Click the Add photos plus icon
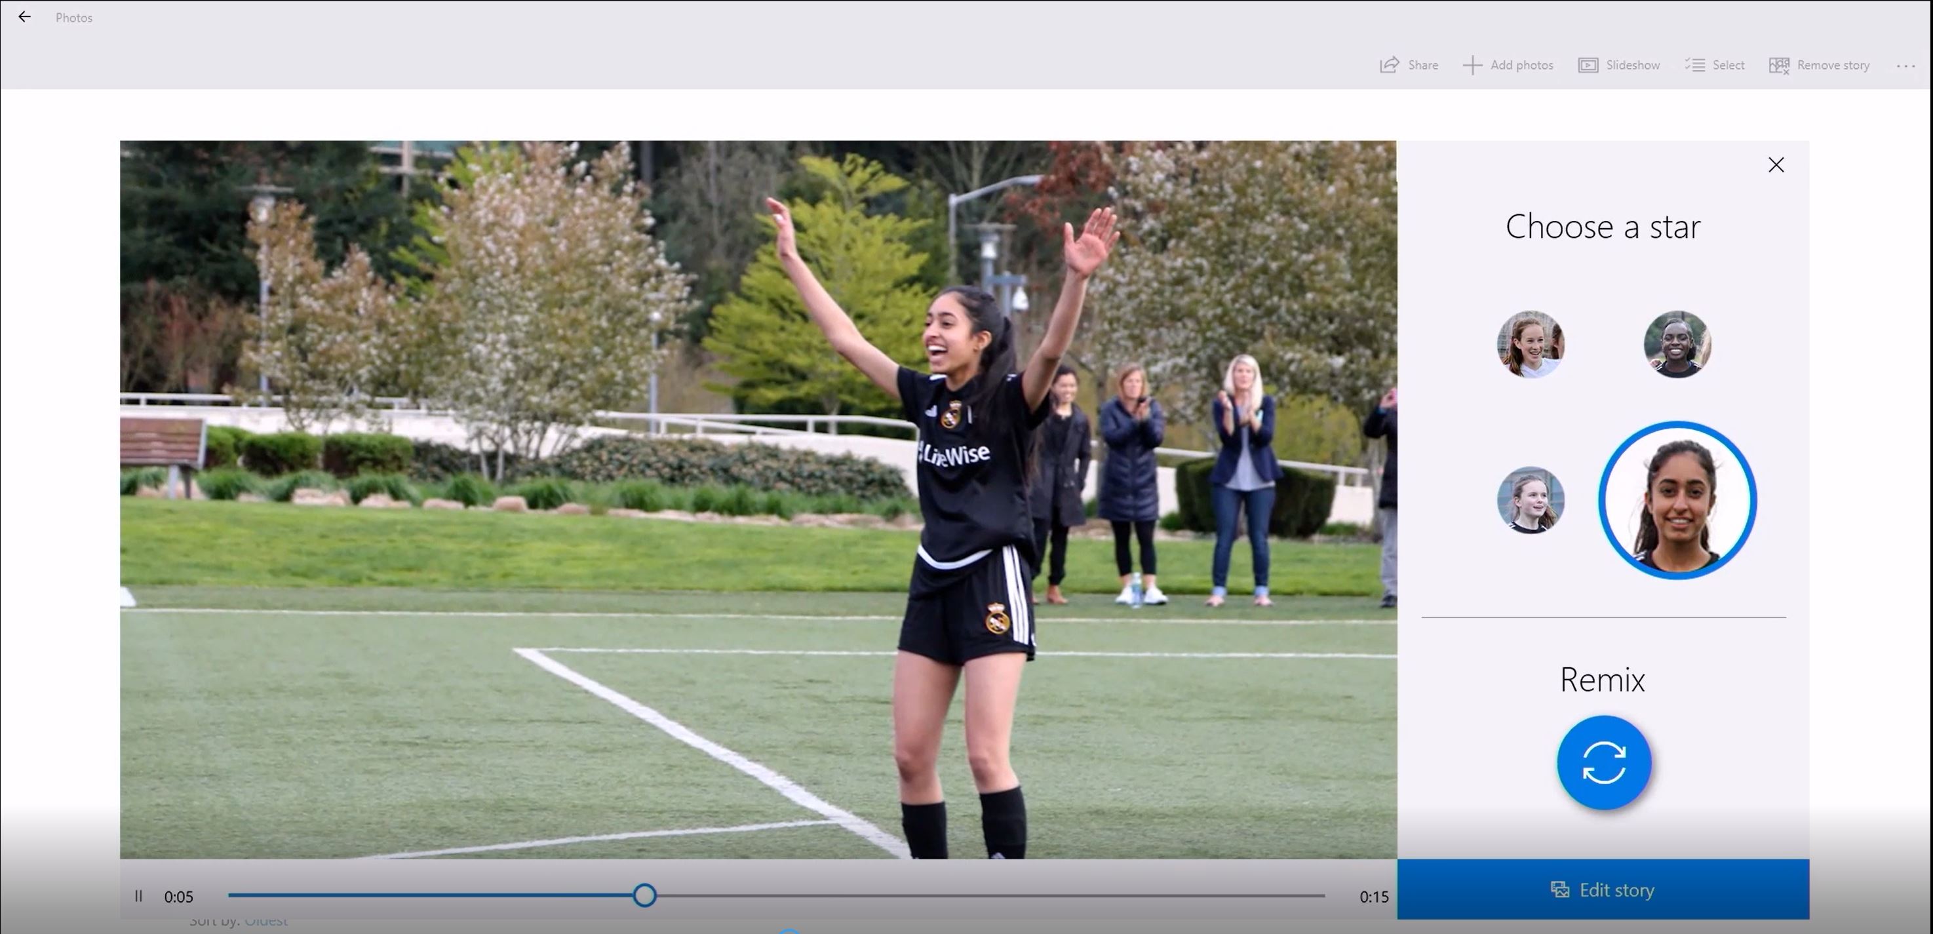1933x934 pixels. pos(1472,66)
